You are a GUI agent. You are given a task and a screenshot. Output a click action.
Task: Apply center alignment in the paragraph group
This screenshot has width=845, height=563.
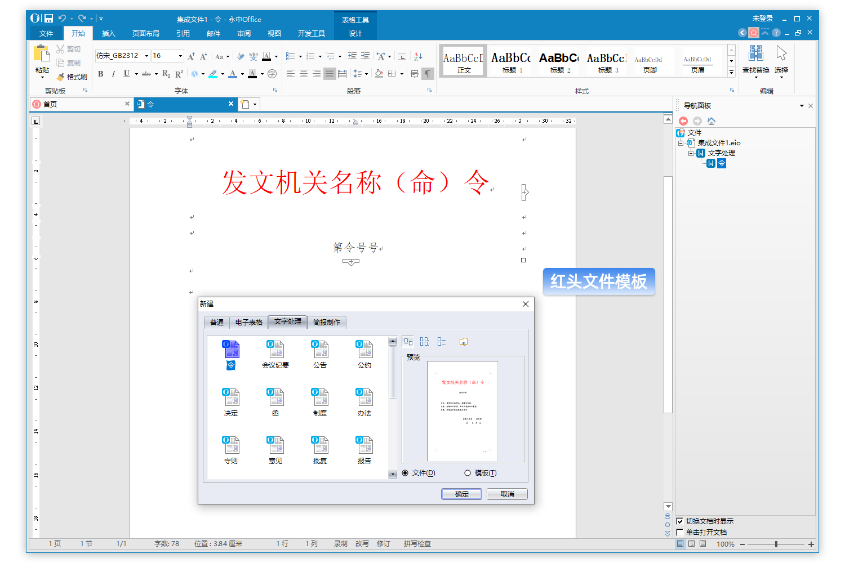(304, 74)
